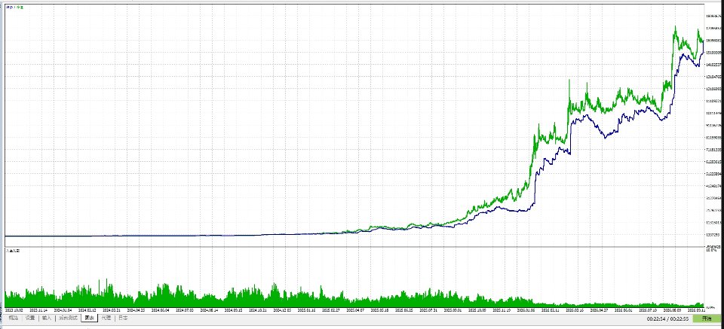Click the 2025.02.27 date axis label
The height and width of the screenshot is (329, 724).
[x=330, y=311]
